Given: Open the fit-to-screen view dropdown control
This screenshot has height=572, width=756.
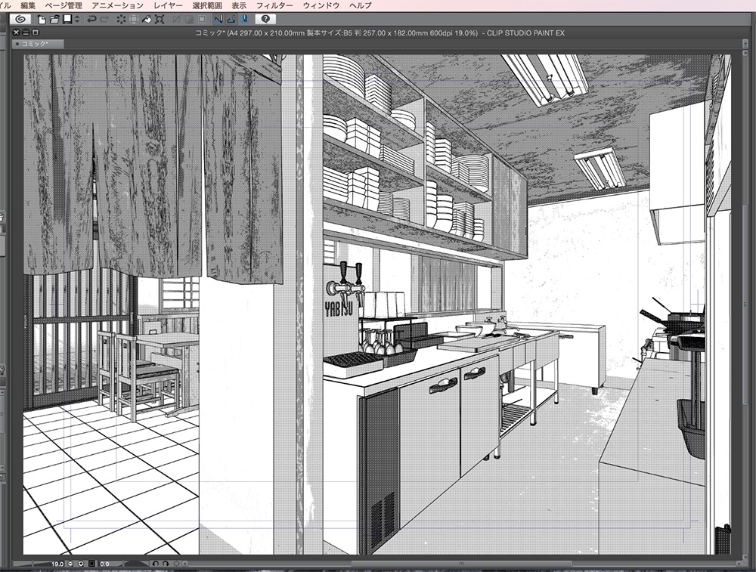Looking at the screenshot, I should pos(91,564).
